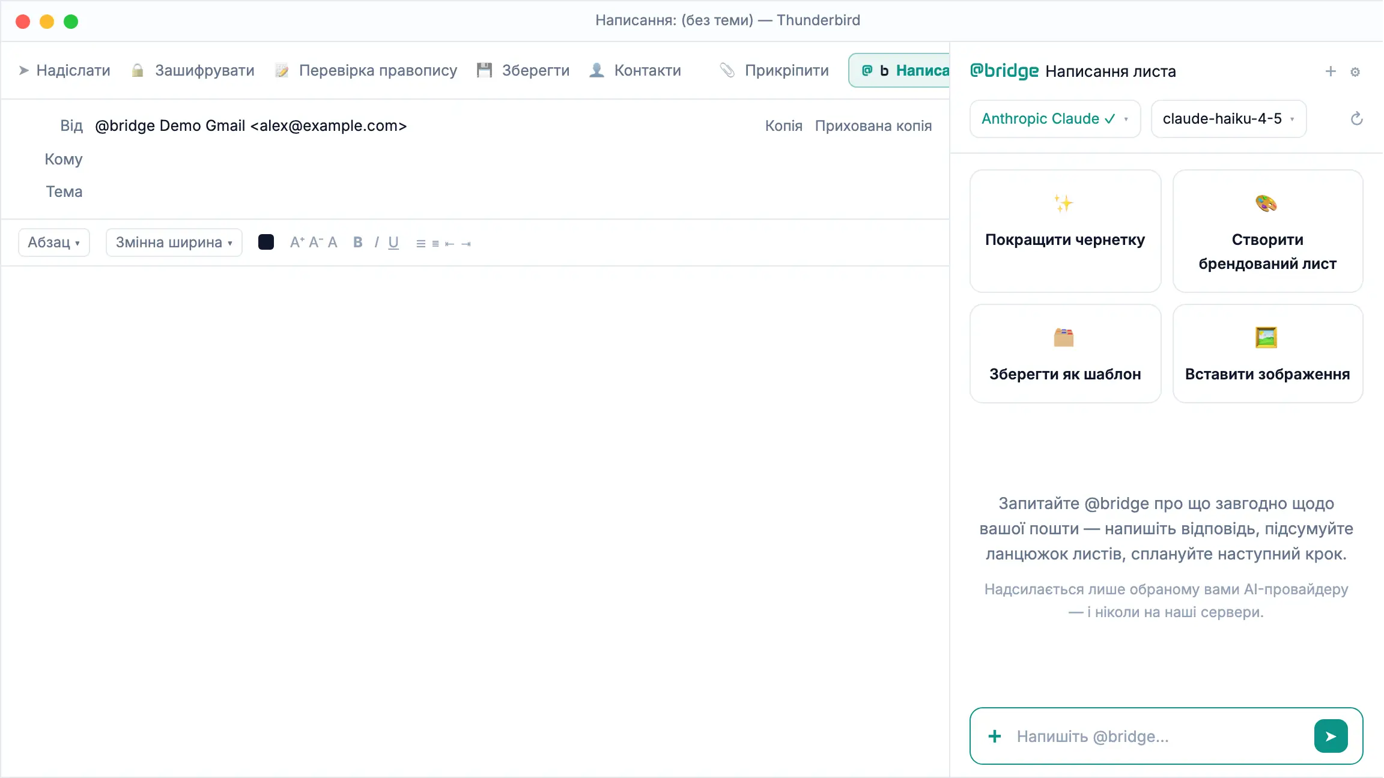Open the Контакти sidebar
1384x778 pixels.
635,70
